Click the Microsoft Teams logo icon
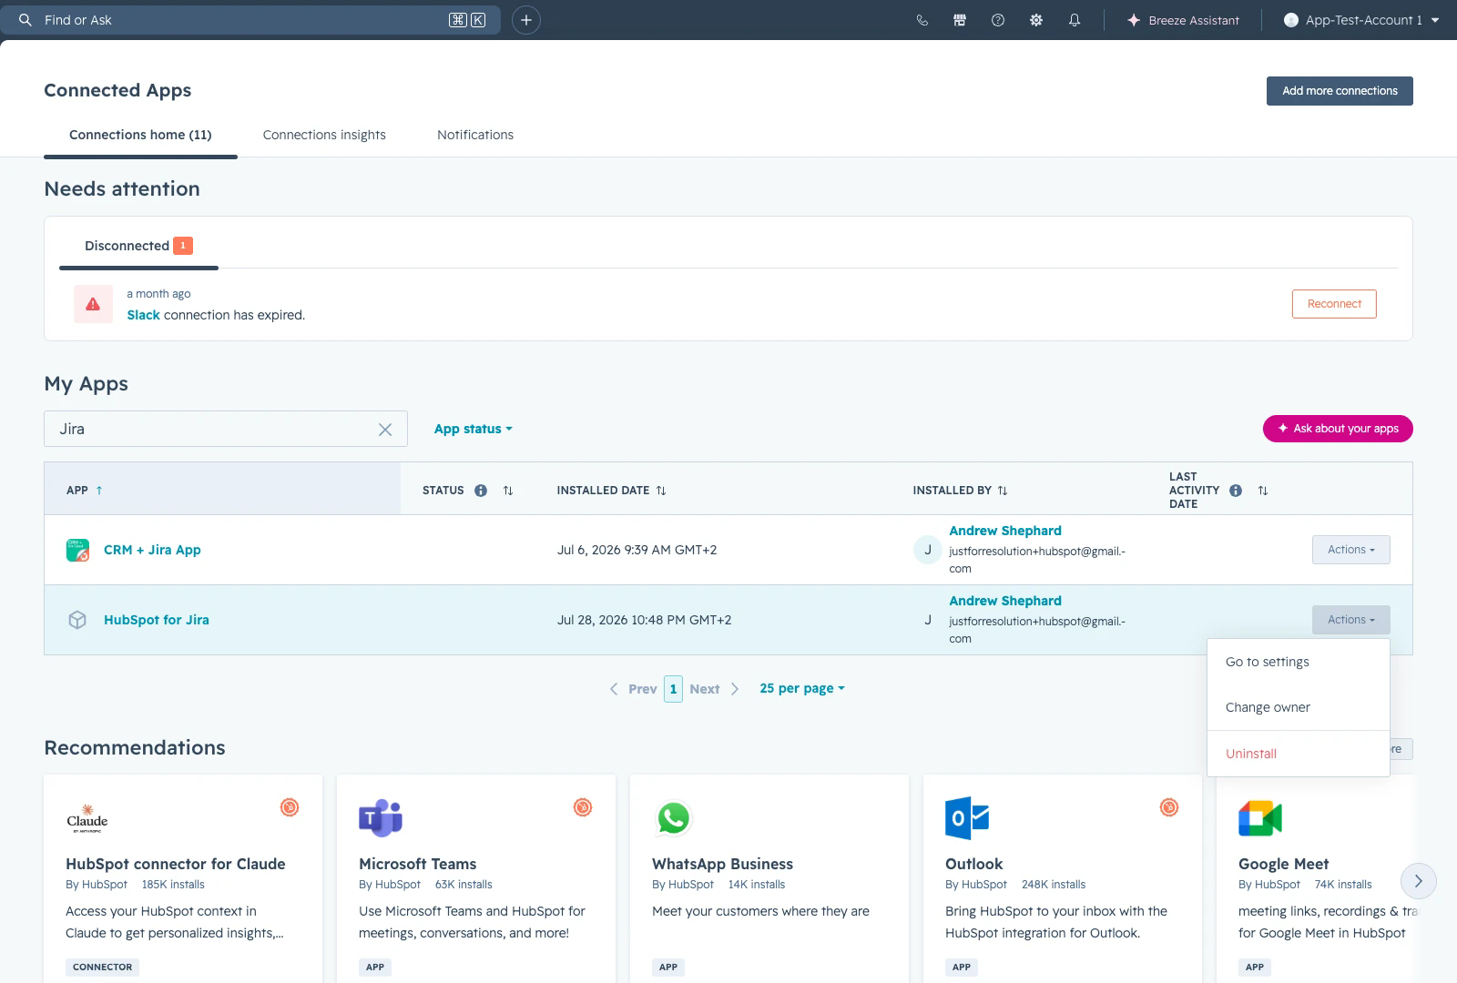 pyautogui.click(x=381, y=818)
